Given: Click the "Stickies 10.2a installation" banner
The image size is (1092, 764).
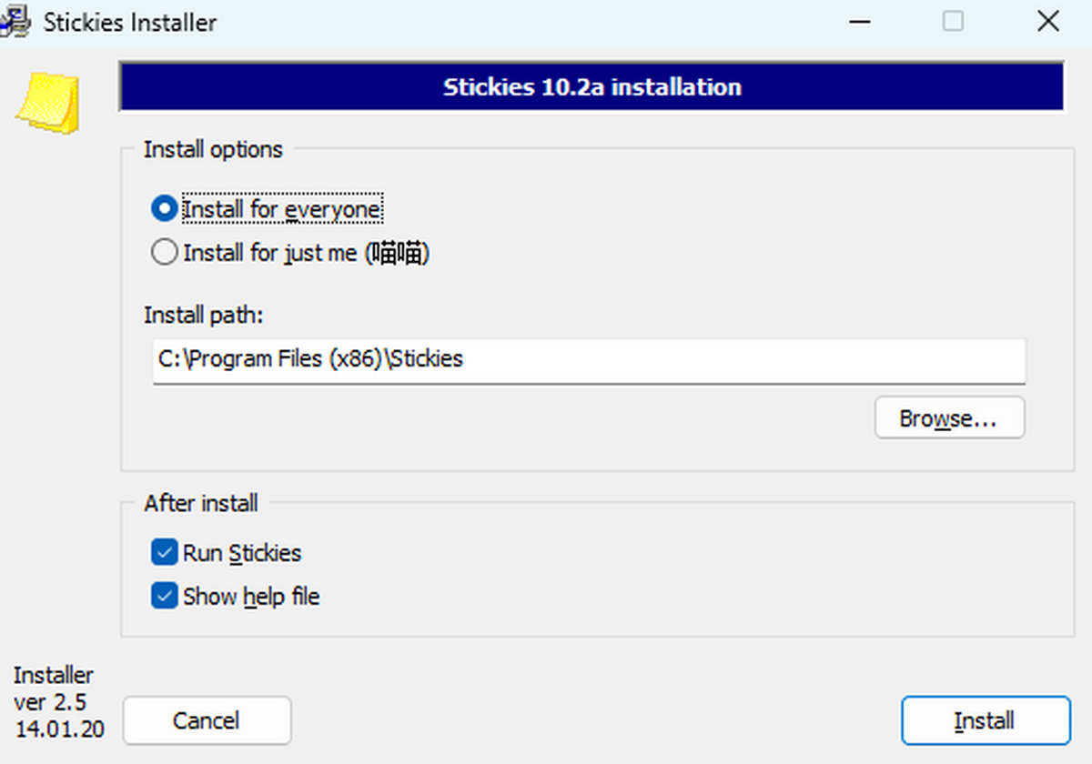Looking at the screenshot, I should [591, 87].
